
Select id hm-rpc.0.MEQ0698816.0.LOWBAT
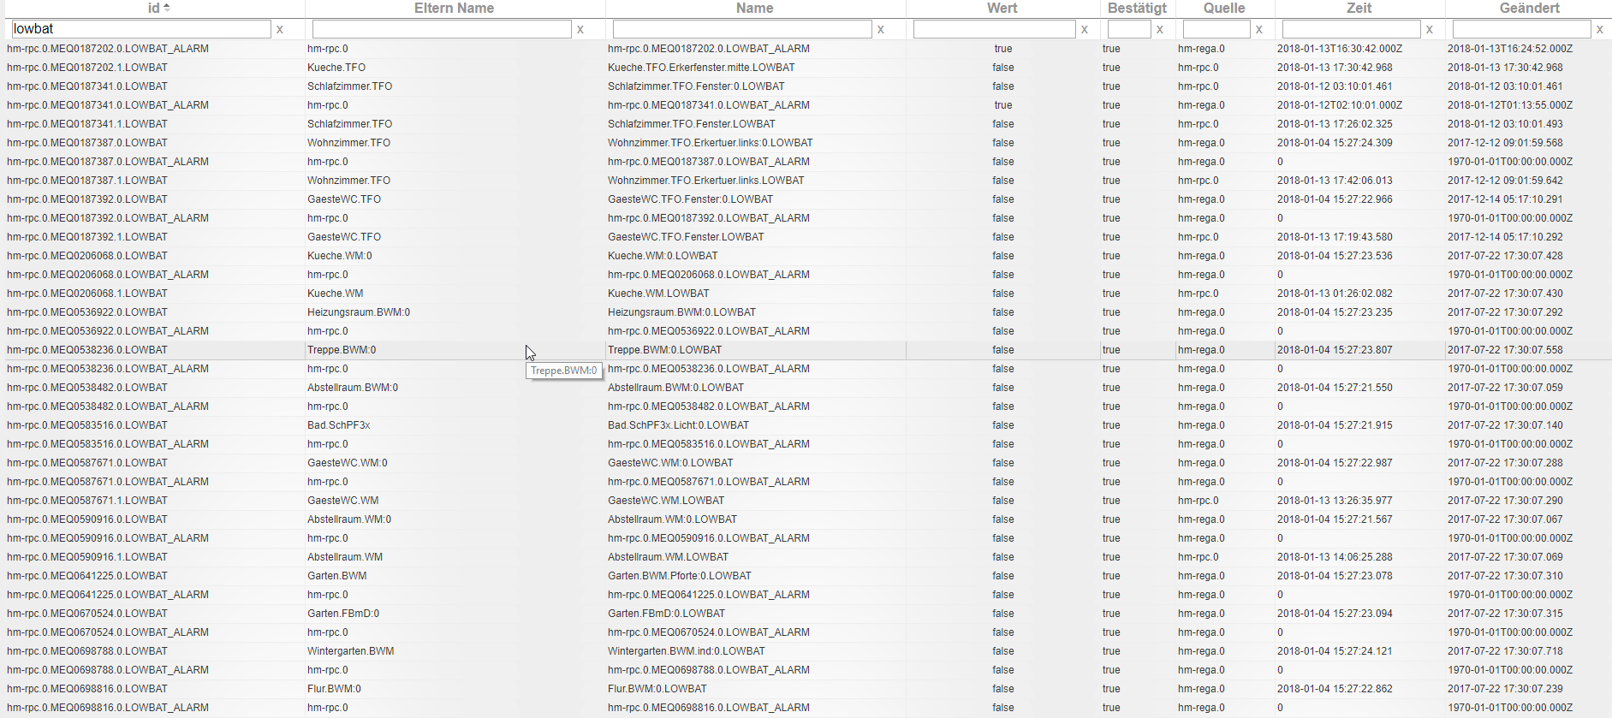coord(87,689)
